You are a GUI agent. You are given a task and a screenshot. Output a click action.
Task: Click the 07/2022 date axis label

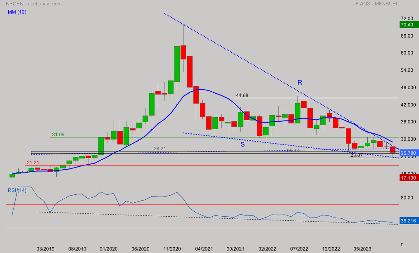pos(299,249)
